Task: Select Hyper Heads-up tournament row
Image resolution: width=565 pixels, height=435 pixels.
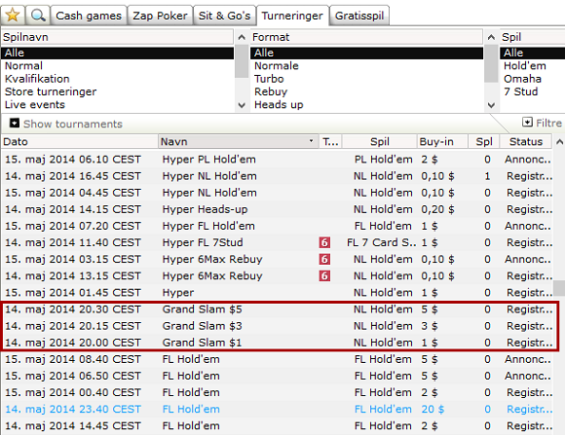Action: pos(277,209)
